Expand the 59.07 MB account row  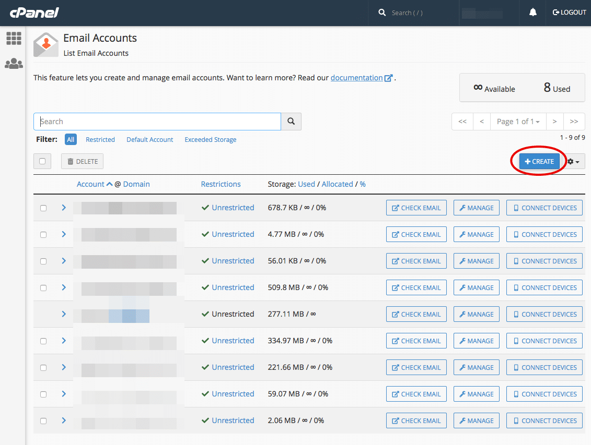tap(64, 394)
